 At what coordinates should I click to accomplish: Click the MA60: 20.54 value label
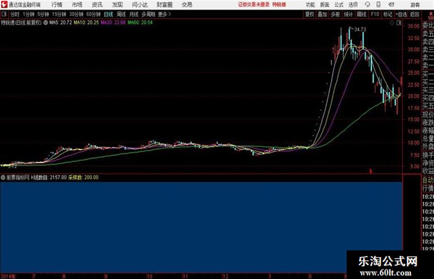(140, 22)
